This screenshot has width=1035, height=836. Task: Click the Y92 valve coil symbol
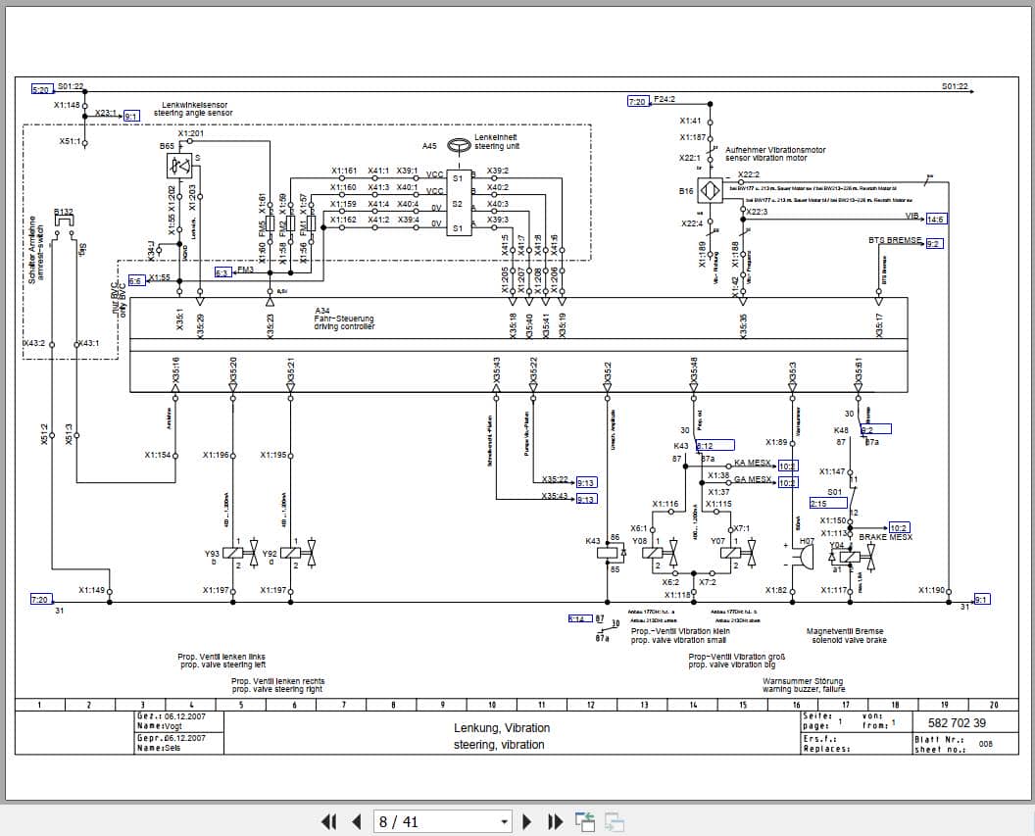tap(290, 553)
